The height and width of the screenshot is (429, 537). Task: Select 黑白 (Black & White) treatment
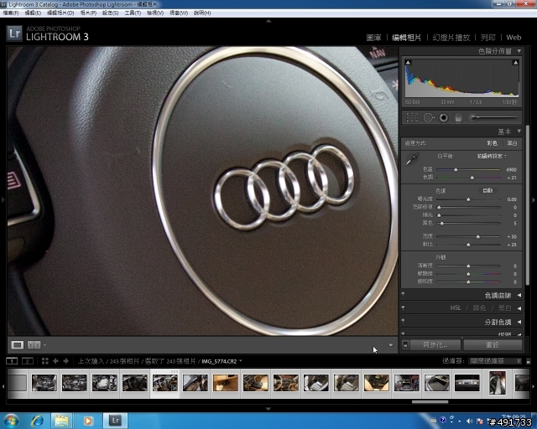coord(512,143)
